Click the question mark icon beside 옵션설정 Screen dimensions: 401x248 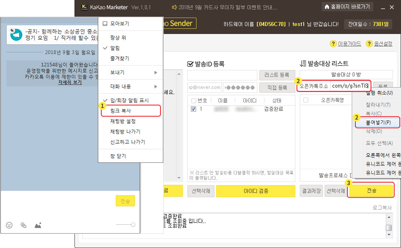(369, 44)
